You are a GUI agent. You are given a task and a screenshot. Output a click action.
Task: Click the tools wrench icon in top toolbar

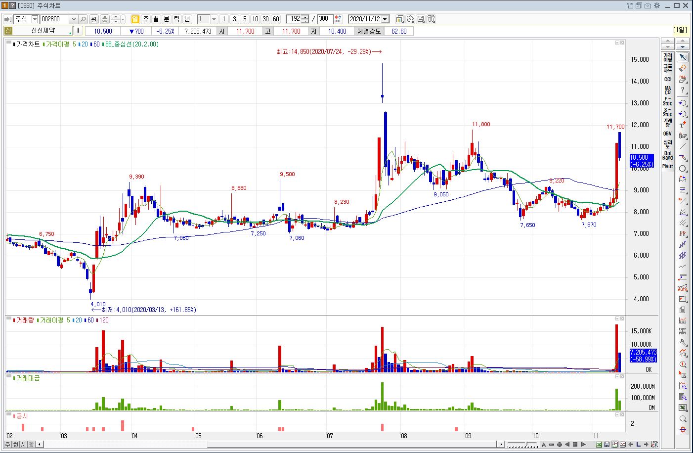(431, 19)
